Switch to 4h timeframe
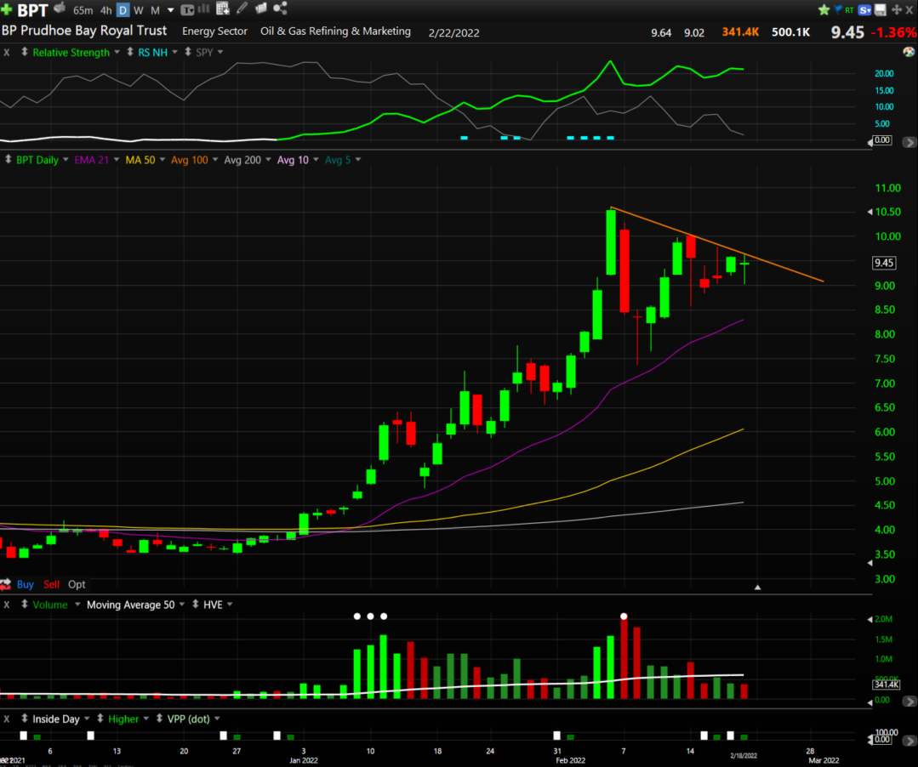Viewport: 918px width, 767px height. [106, 10]
